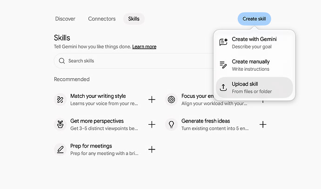Switch to the Connectors tab
The height and width of the screenshot is (189, 321).
pos(102,19)
